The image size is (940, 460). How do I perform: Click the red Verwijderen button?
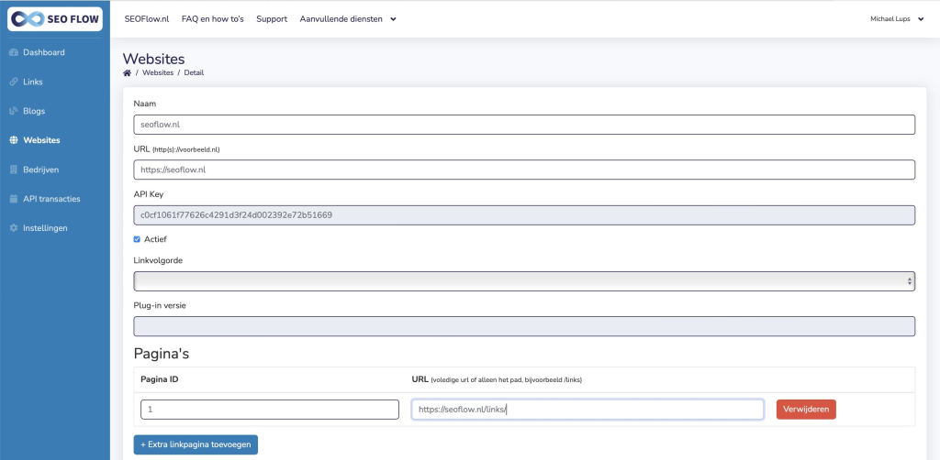[806, 410]
